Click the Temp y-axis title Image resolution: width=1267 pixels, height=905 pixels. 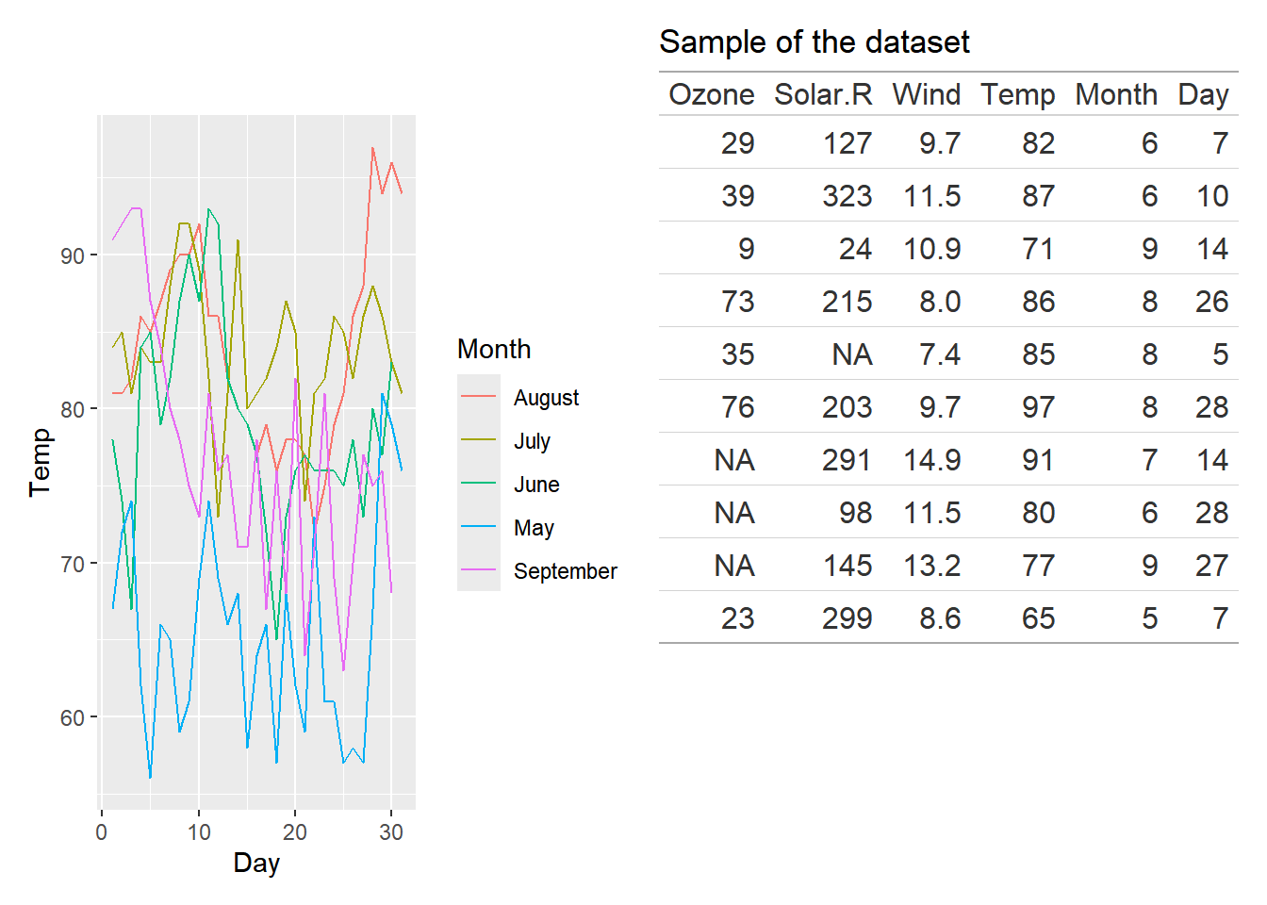click(40, 462)
